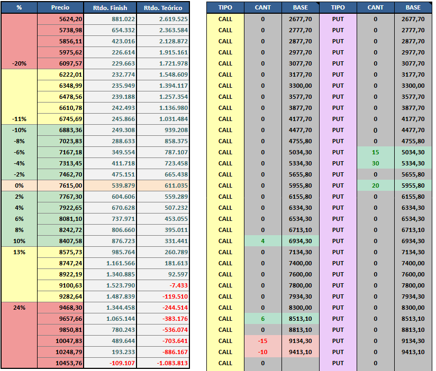Click PUT base 9413,10 cell
The image size is (436, 371).
click(413, 352)
